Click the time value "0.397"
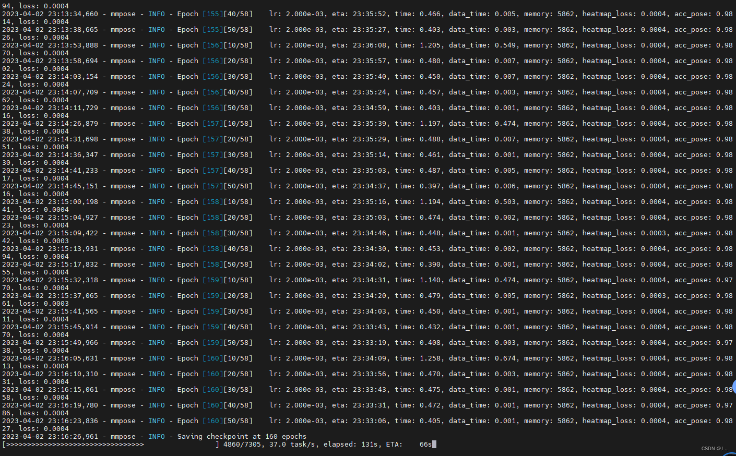 point(430,186)
